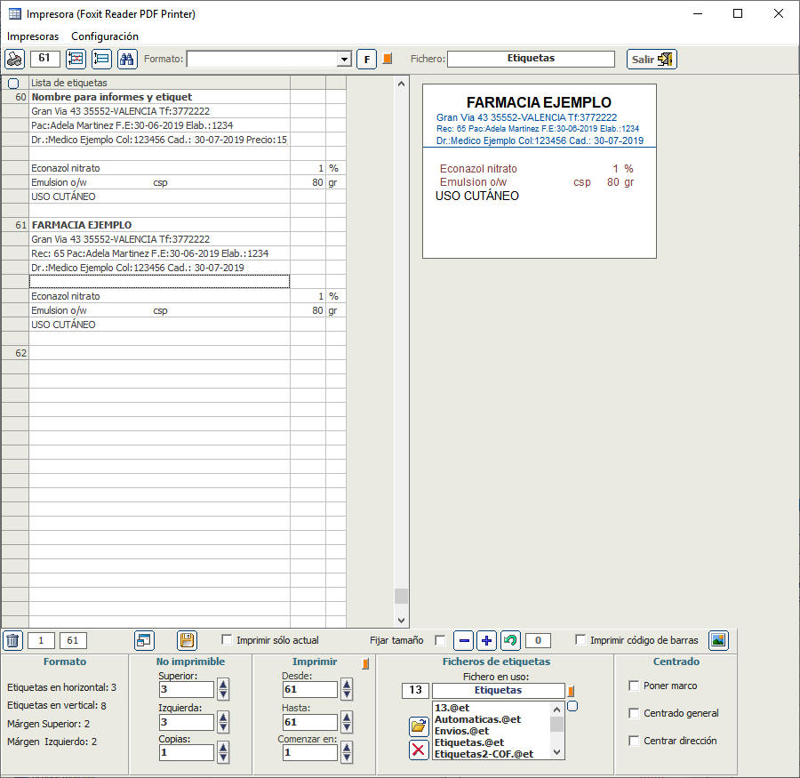Click the orange marker beside Imprimir heading
The width and height of the screenshot is (800, 778).
point(366,663)
